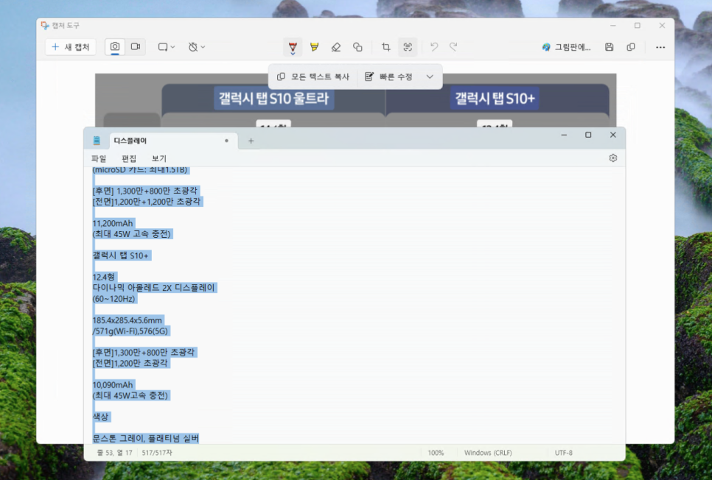Open Notepad settings gear

pos(613,158)
